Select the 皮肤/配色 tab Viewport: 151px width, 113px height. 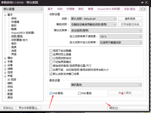(130, 9)
